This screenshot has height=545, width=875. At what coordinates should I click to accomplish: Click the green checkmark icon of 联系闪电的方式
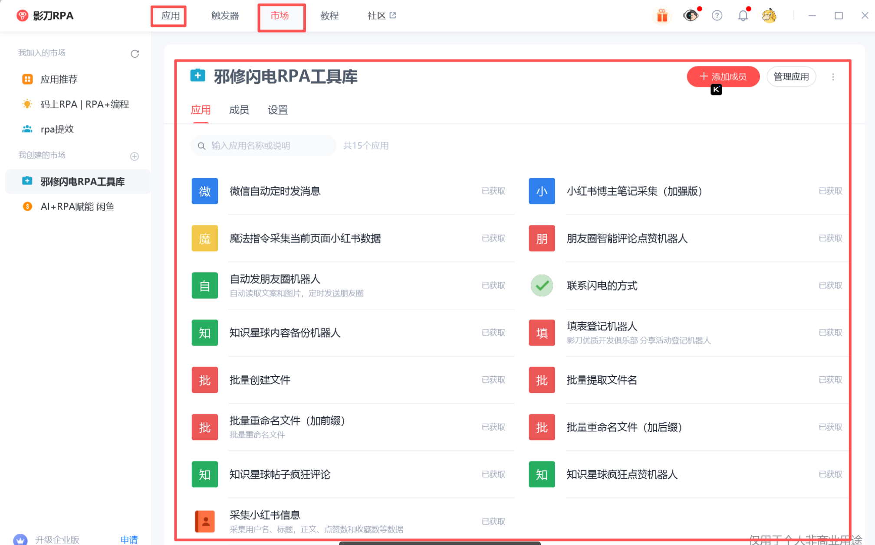click(541, 285)
